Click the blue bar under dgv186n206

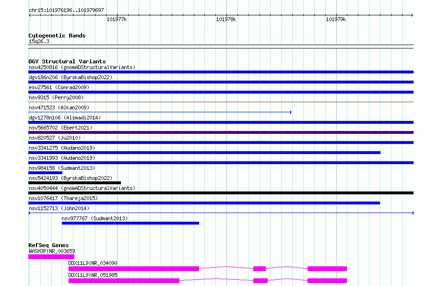[x=221, y=82]
